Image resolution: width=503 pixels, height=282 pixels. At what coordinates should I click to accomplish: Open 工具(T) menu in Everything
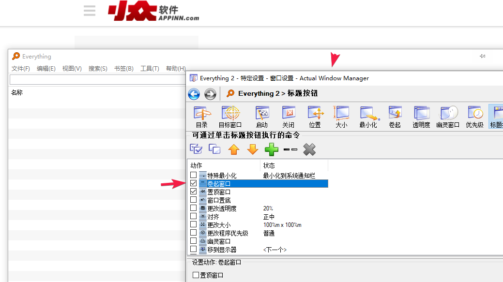[150, 69]
